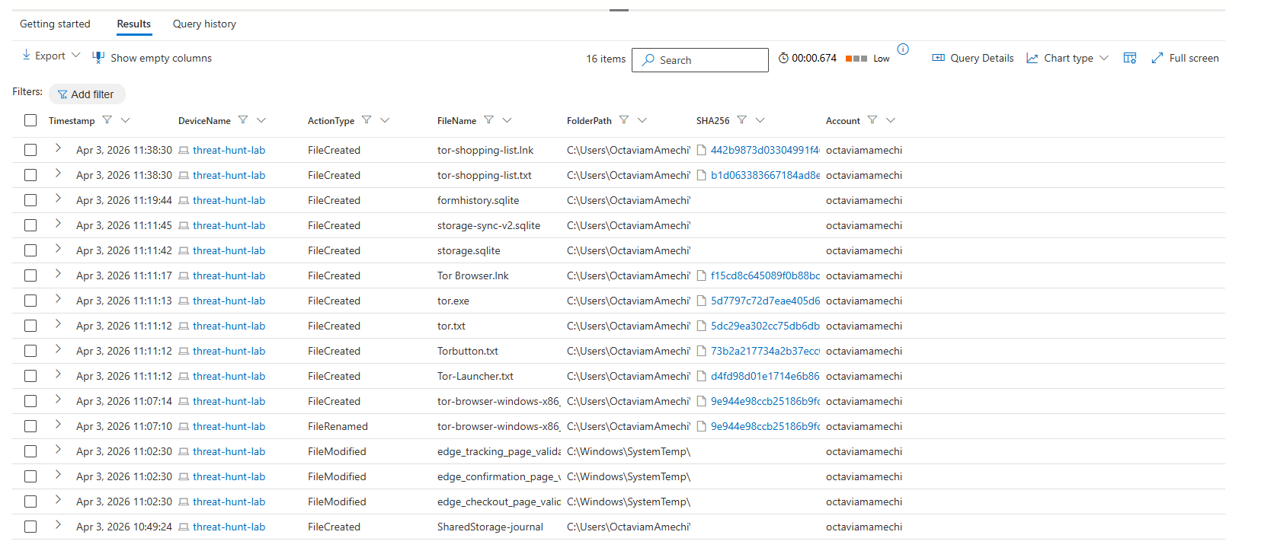Click file icon for hash 5d7797c72d7eae405d6
Image resolution: width=1274 pixels, height=554 pixels.
point(702,301)
